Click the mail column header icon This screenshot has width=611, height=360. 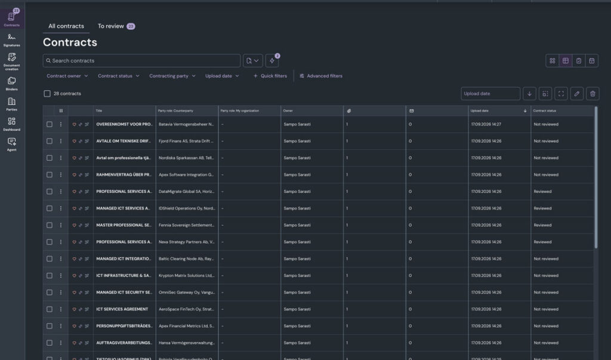412,111
